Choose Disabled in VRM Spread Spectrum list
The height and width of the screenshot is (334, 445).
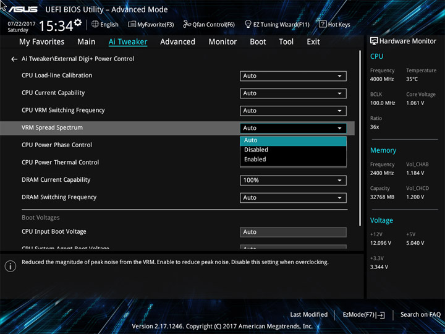point(293,150)
